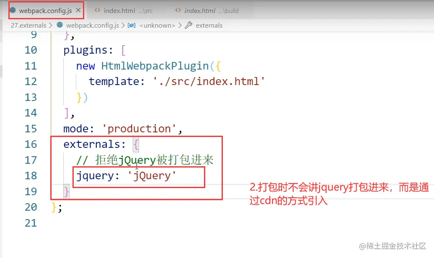Click HTML file icon on src tab
The image size is (434, 258).
point(97,10)
